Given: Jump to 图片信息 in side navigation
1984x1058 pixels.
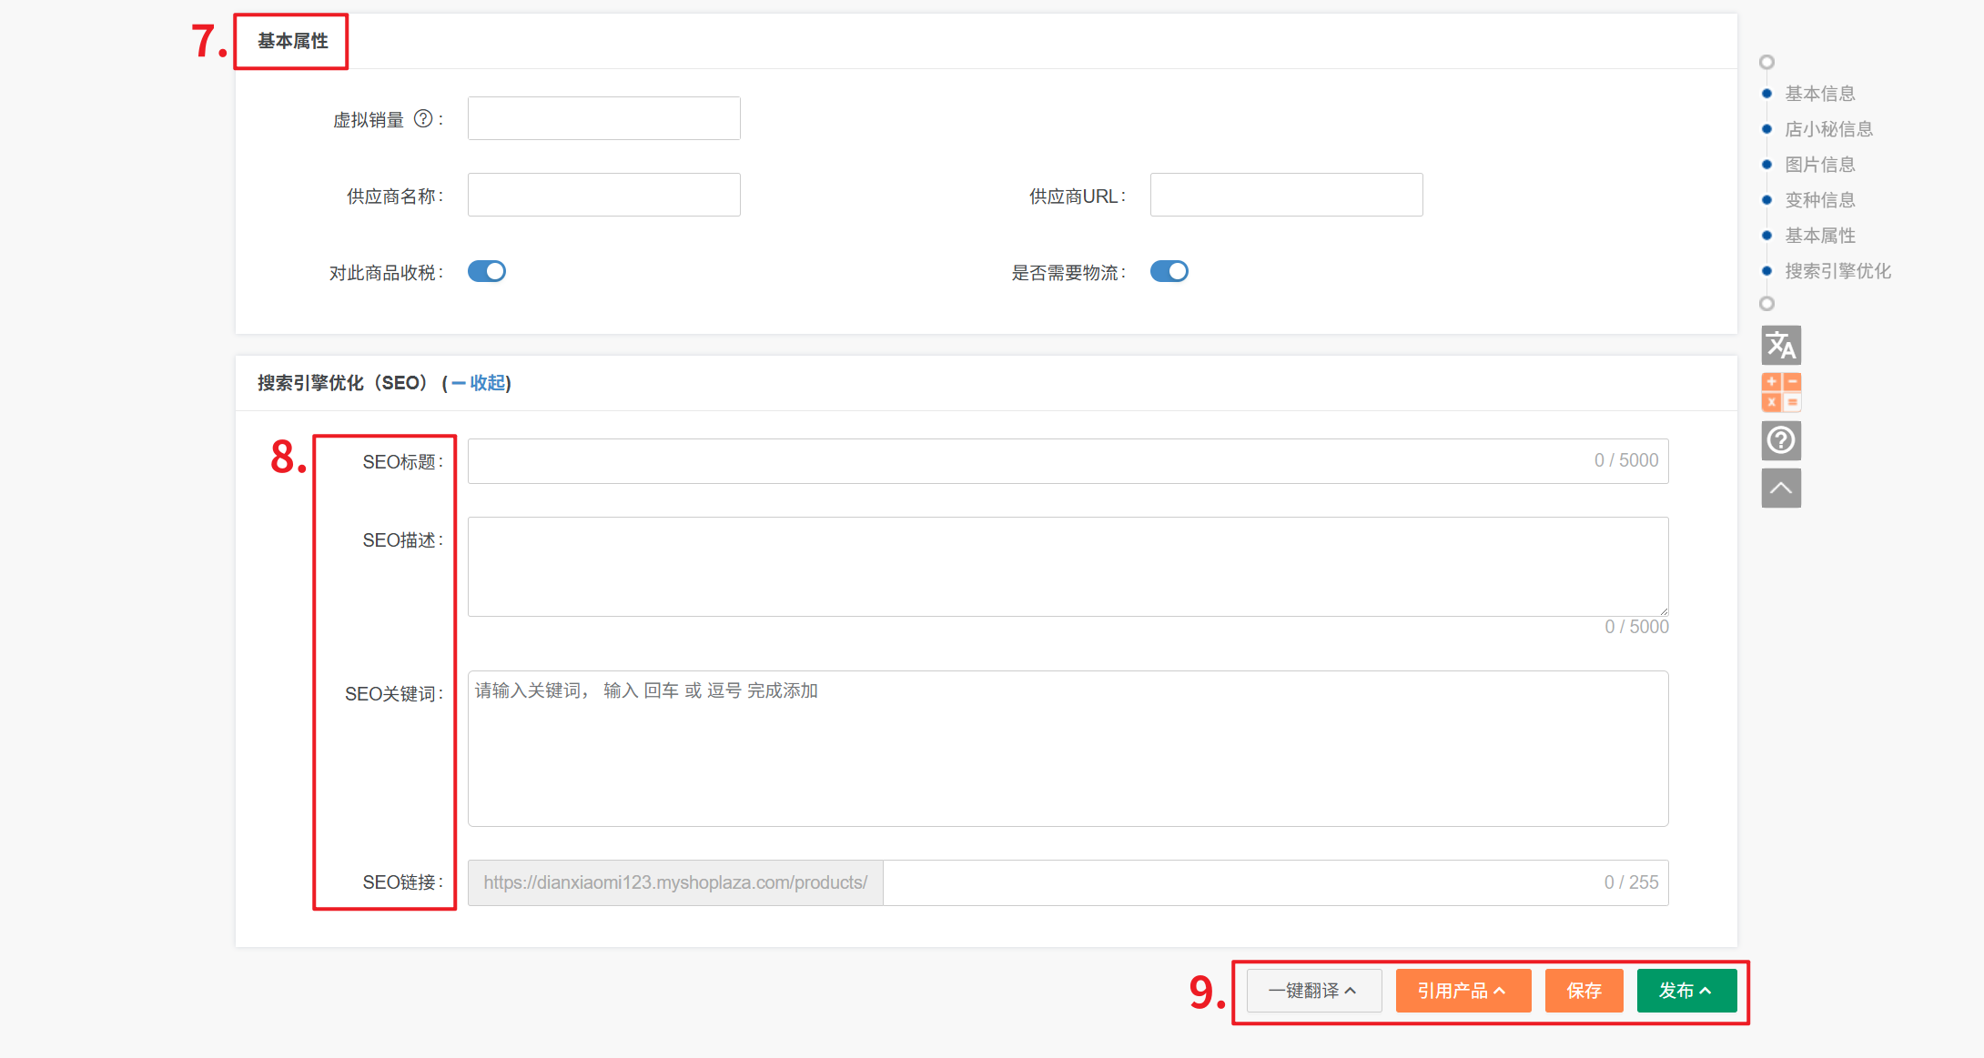Looking at the screenshot, I should (1819, 165).
